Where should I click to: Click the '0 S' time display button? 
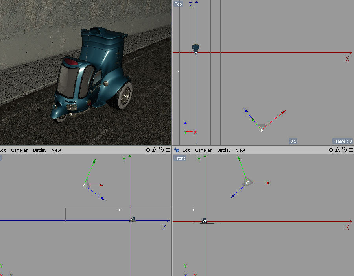coord(293,141)
